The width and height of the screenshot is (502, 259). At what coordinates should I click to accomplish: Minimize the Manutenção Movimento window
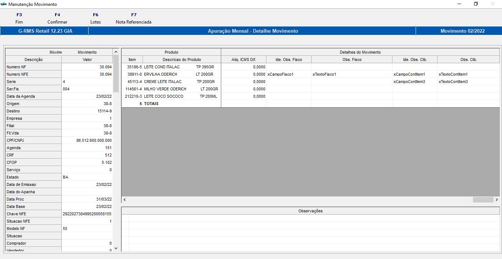point(459,4)
